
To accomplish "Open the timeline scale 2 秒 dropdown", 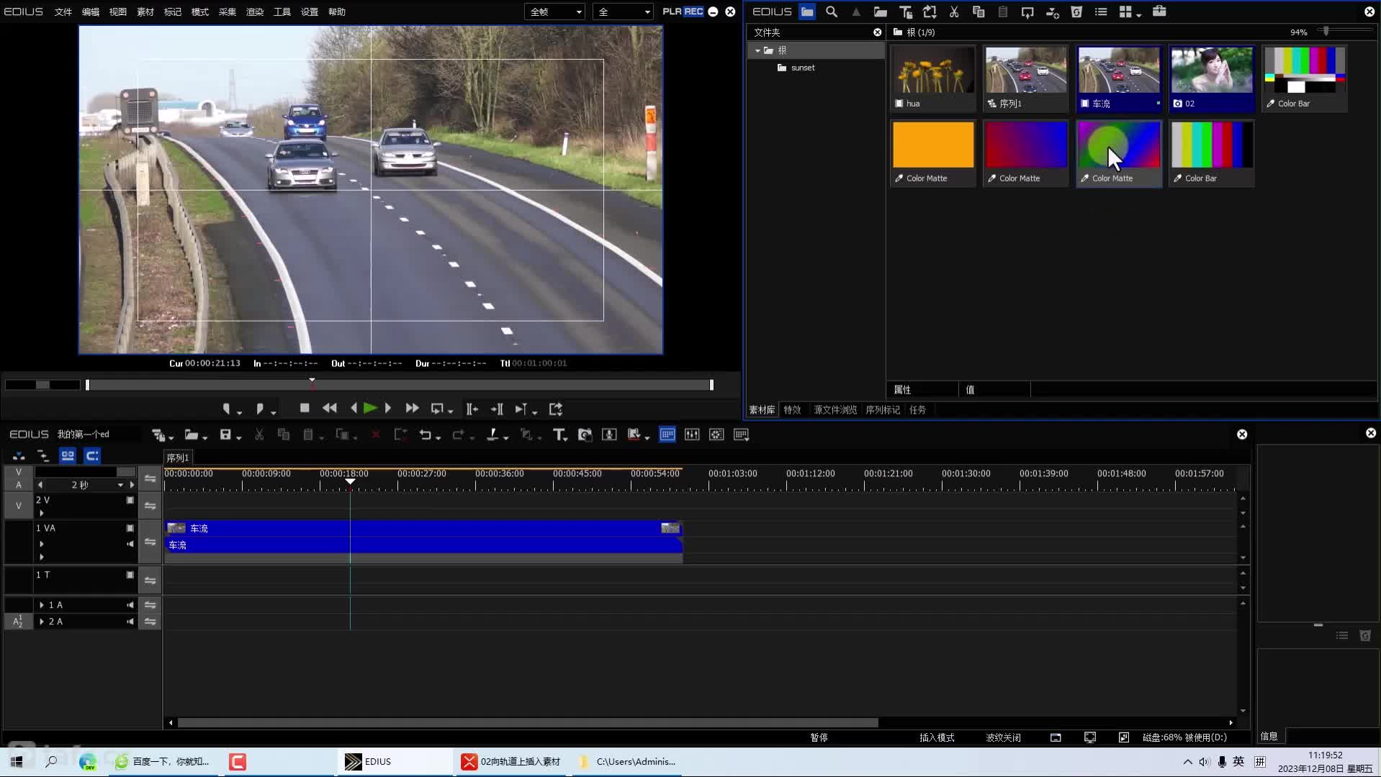I will pos(120,485).
